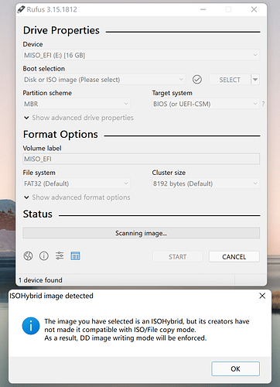
Task: Click the SELECT button
Action: (230, 80)
